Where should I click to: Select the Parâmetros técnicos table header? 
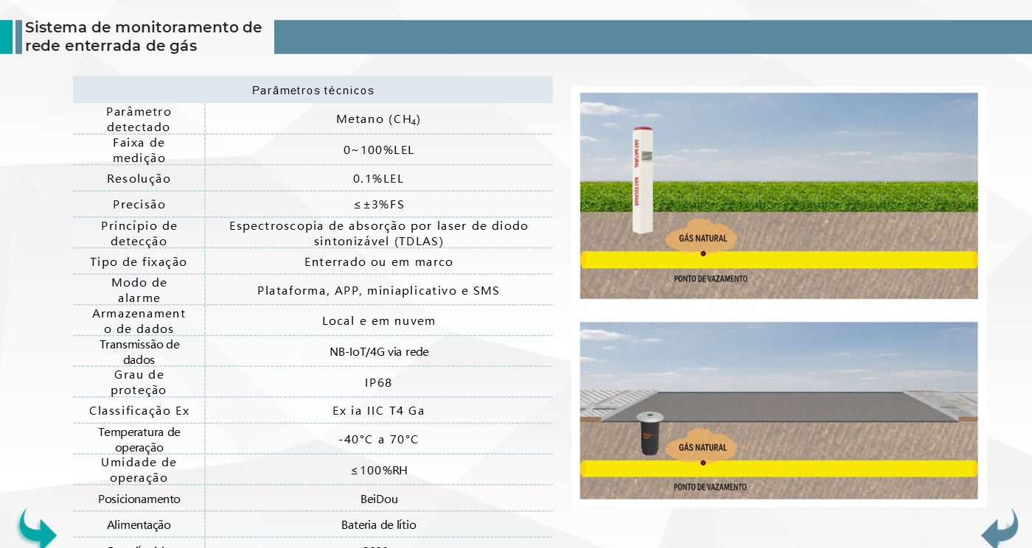tap(313, 90)
